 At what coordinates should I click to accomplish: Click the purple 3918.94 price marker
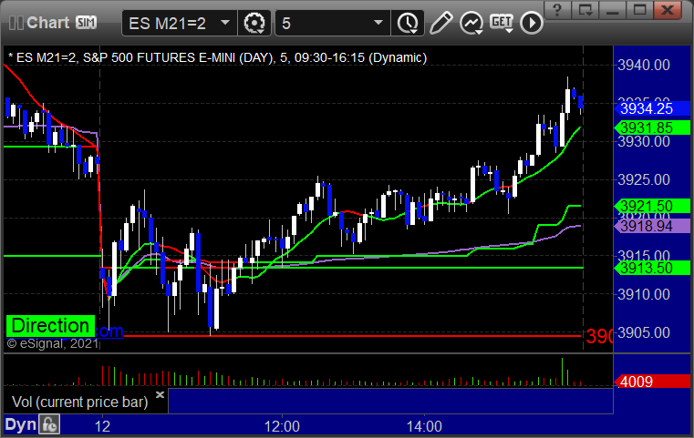coord(652,227)
